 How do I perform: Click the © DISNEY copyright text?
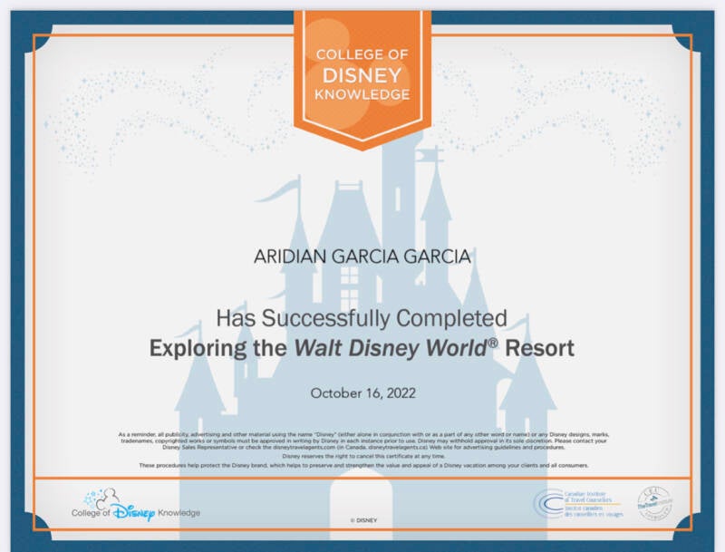(364, 520)
